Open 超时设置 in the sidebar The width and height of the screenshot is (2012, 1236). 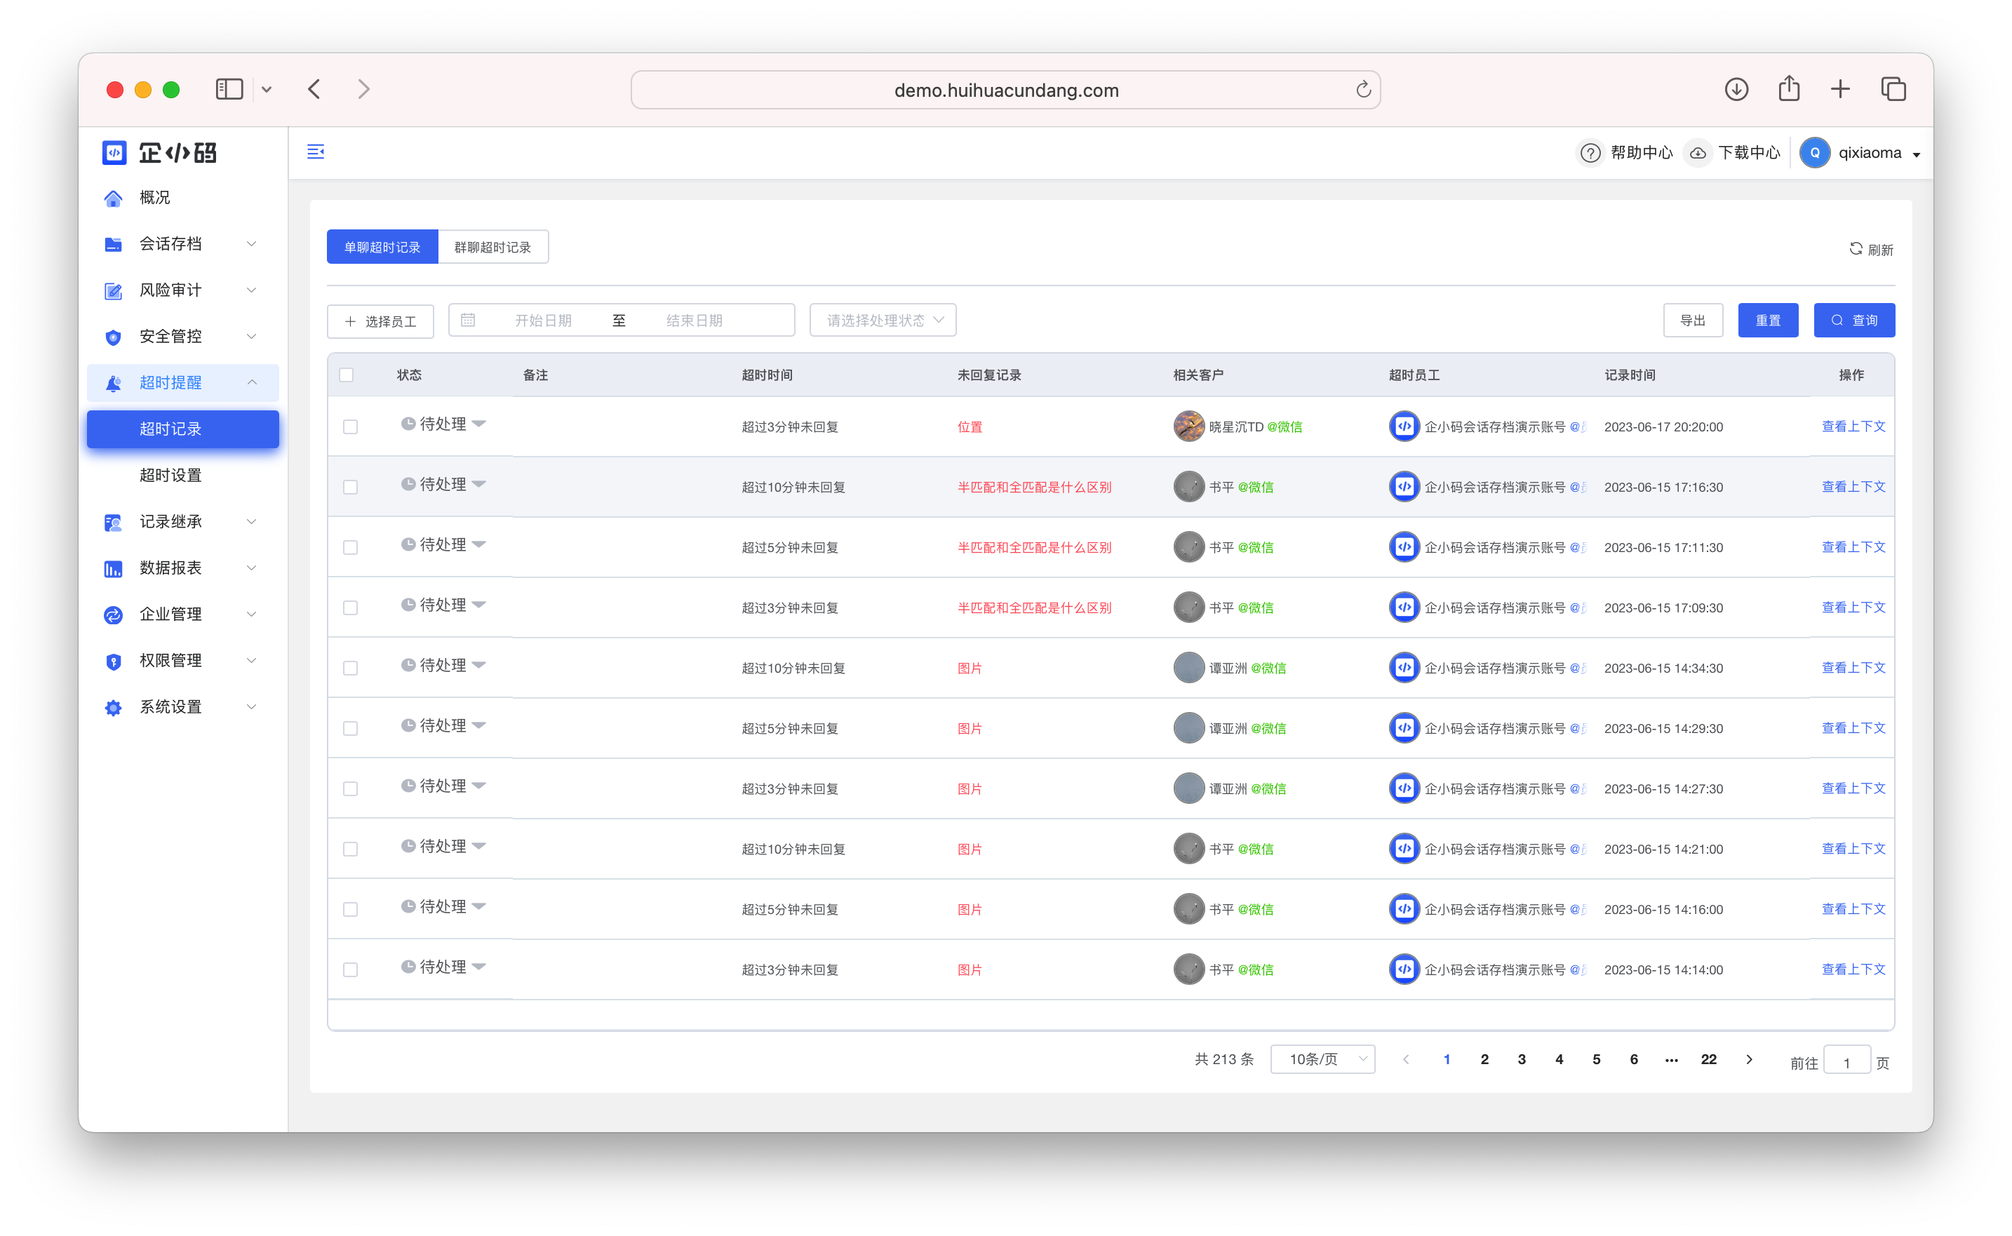(x=170, y=475)
